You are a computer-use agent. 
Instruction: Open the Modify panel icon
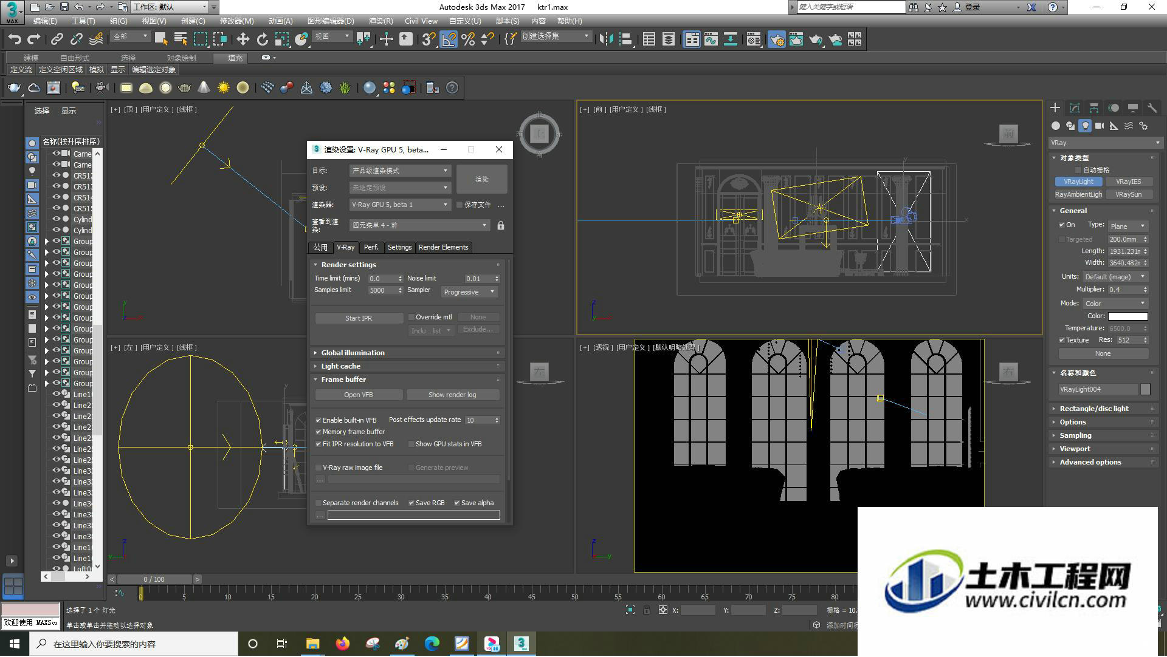[x=1075, y=108]
